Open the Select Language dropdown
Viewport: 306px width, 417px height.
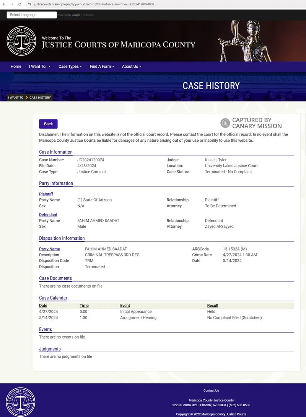(x=32, y=15)
